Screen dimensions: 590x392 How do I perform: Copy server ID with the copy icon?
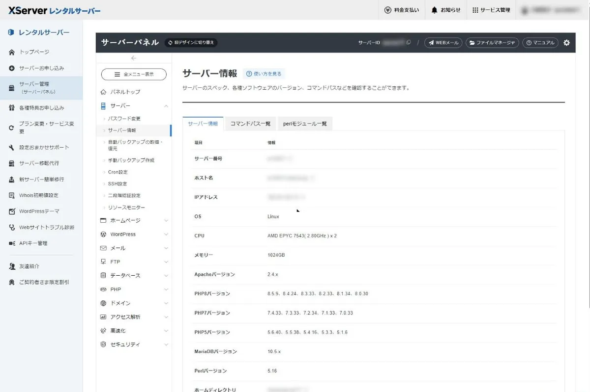(x=409, y=43)
